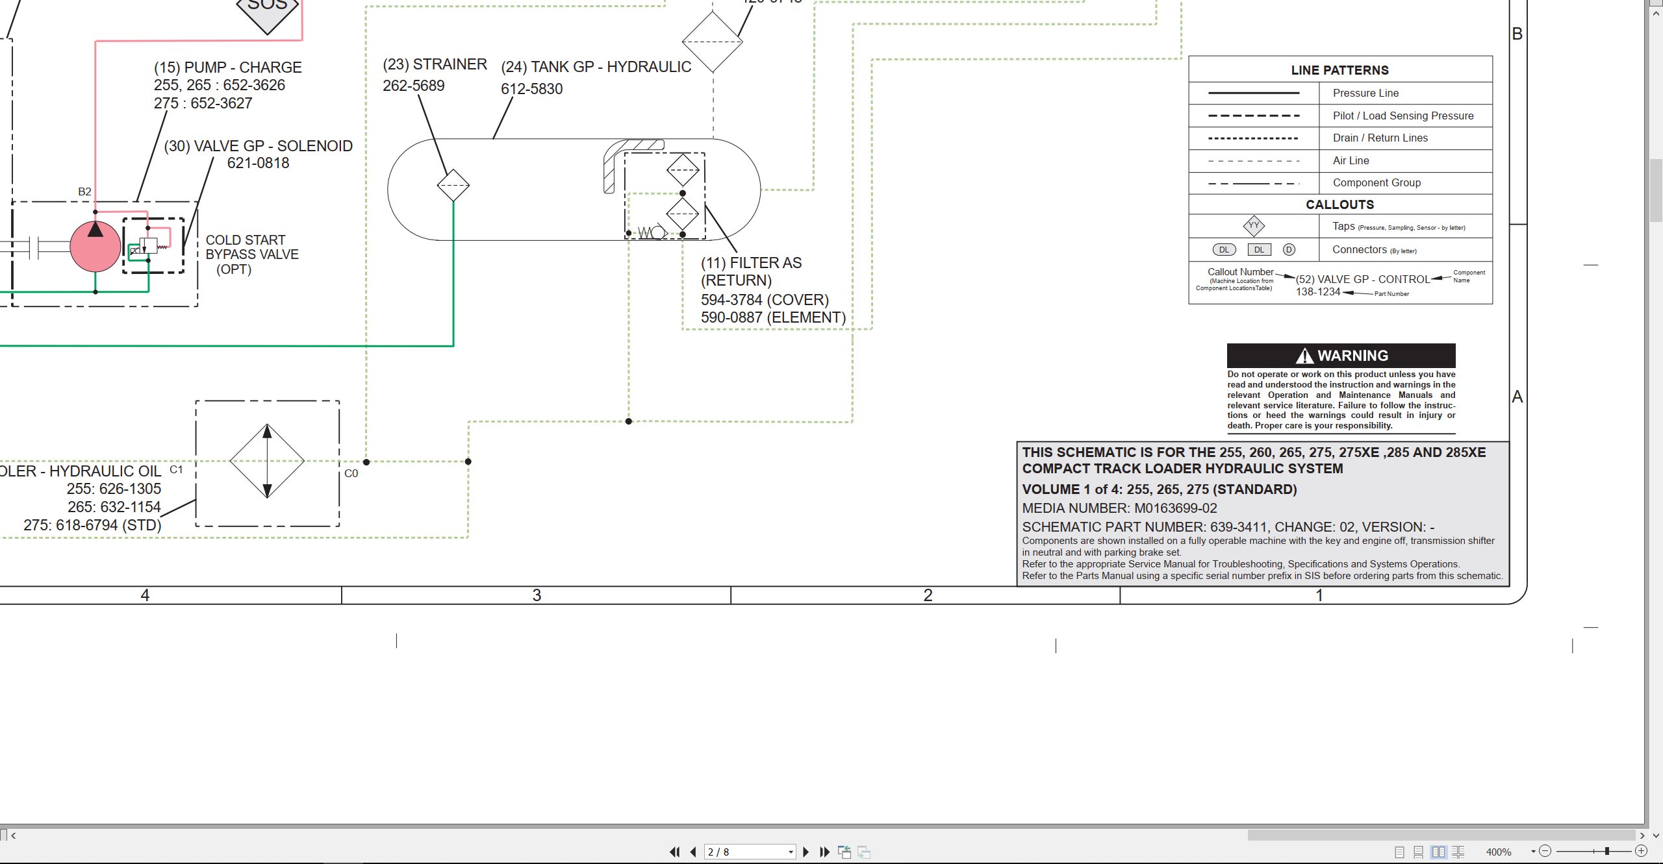Viewport: 1663px width, 864px height.
Task: Go to the previous page
Action: pos(693,852)
